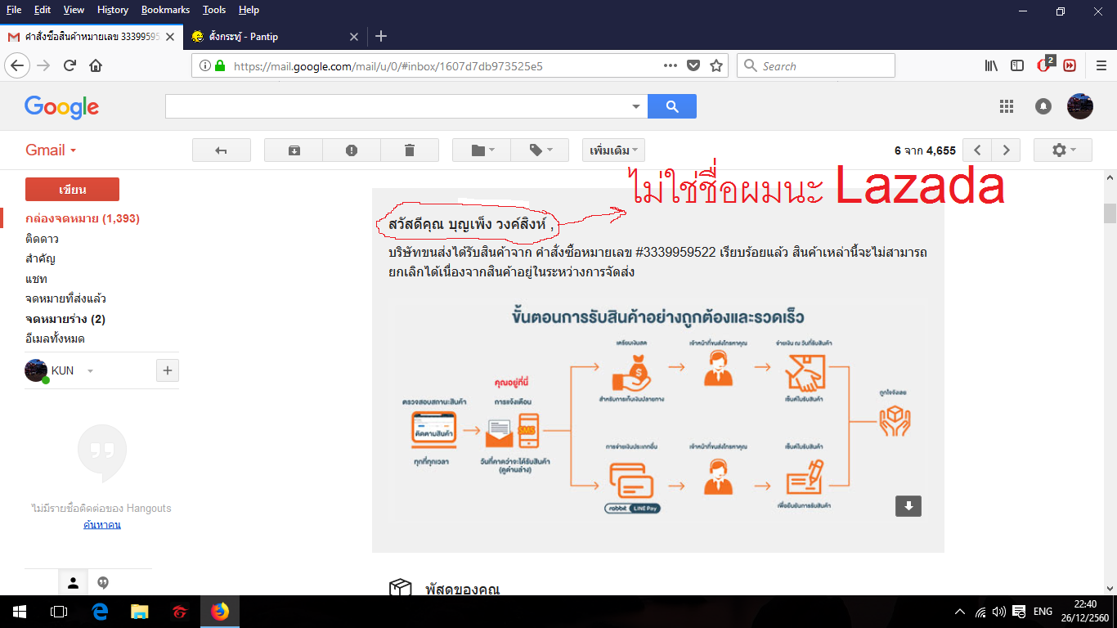
Task: Adjust volume from the system tray
Action: [x=998, y=612]
